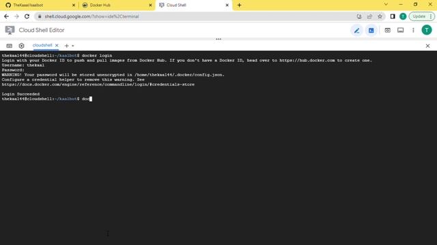The image size is (437, 245).
Task: Close the TheKaaal/kaalbot browser tab
Action: (x=74, y=5)
